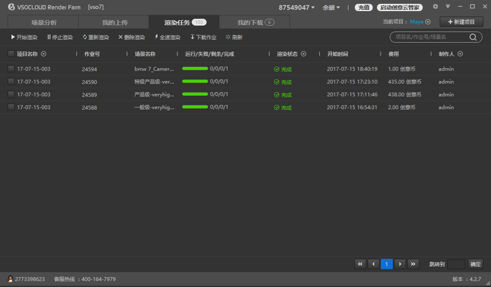This screenshot has height=287, width=491.
Task: Re-render using 重新渲染
Action: 96,37
